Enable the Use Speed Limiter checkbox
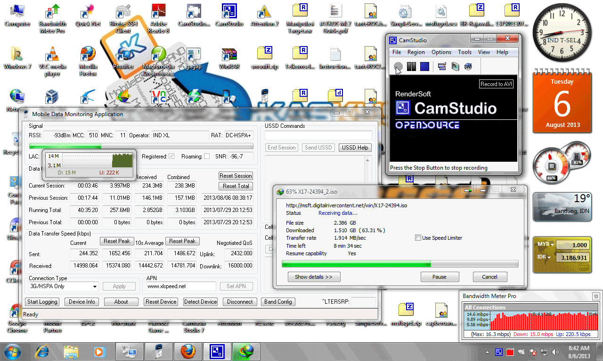The image size is (603, 361). [x=418, y=238]
